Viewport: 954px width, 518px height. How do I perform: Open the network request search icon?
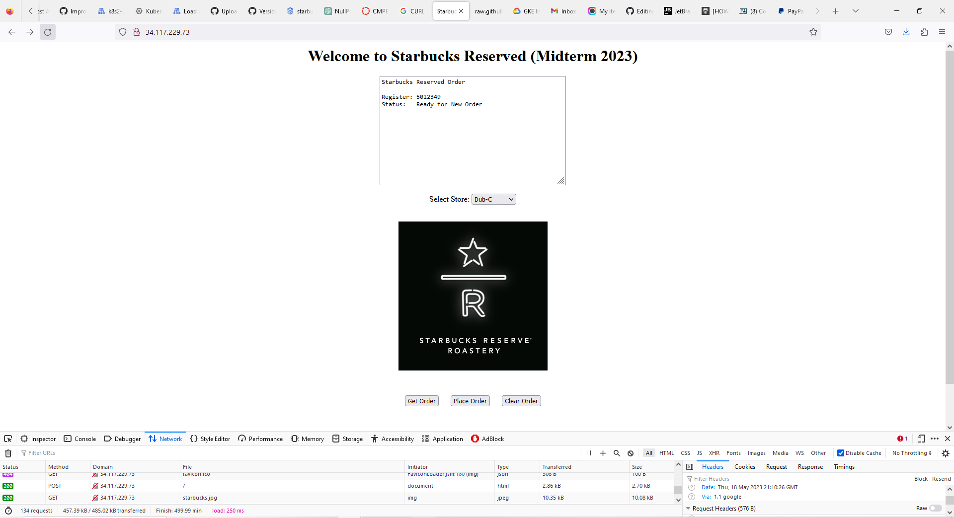point(616,453)
